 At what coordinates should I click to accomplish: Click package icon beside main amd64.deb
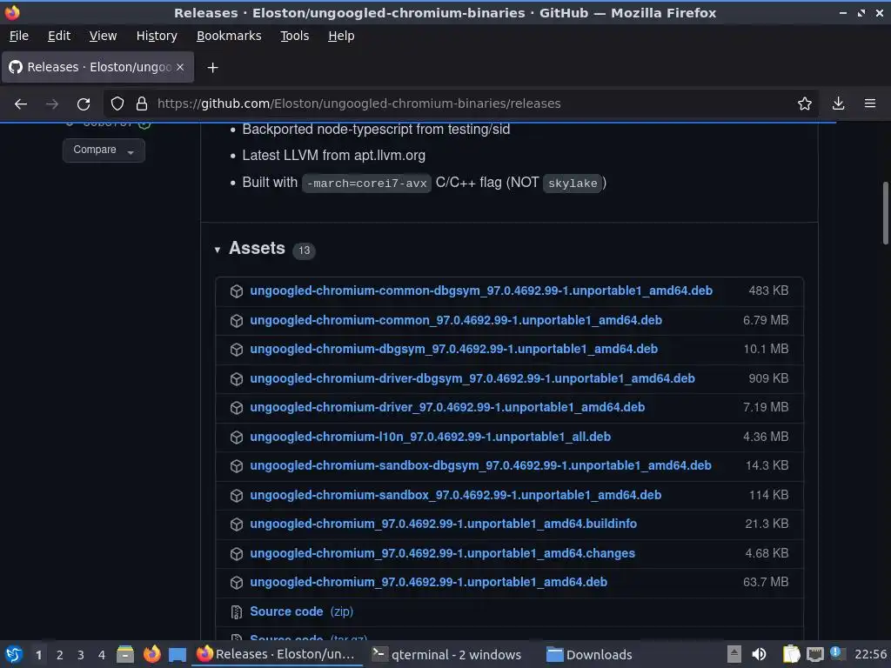click(x=237, y=583)
